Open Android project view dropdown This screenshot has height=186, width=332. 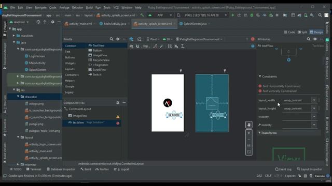pos(19,22)
